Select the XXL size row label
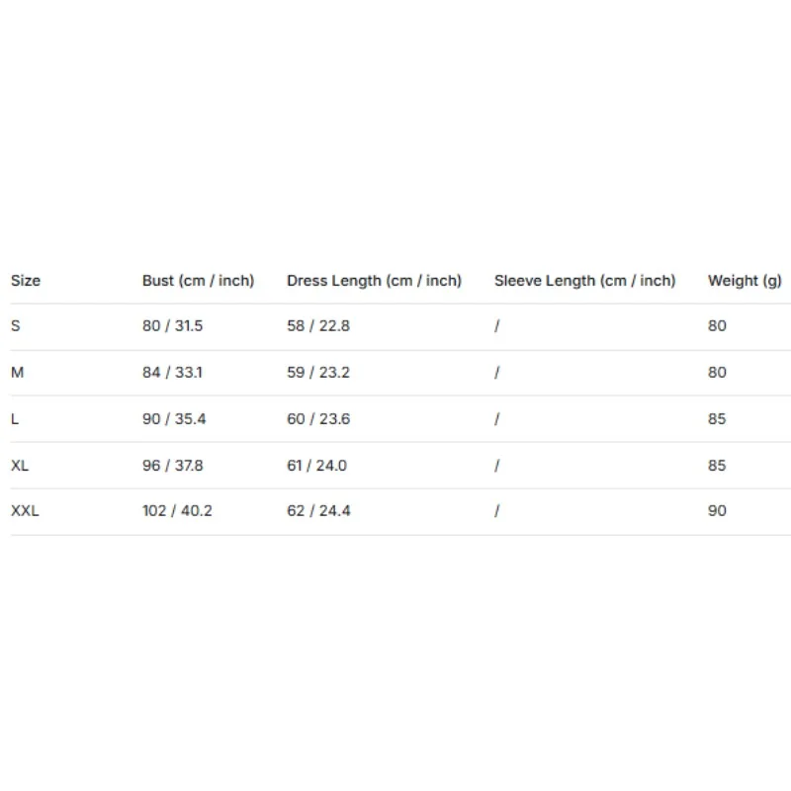The image size is (791, 791). (x=25, y=510)
